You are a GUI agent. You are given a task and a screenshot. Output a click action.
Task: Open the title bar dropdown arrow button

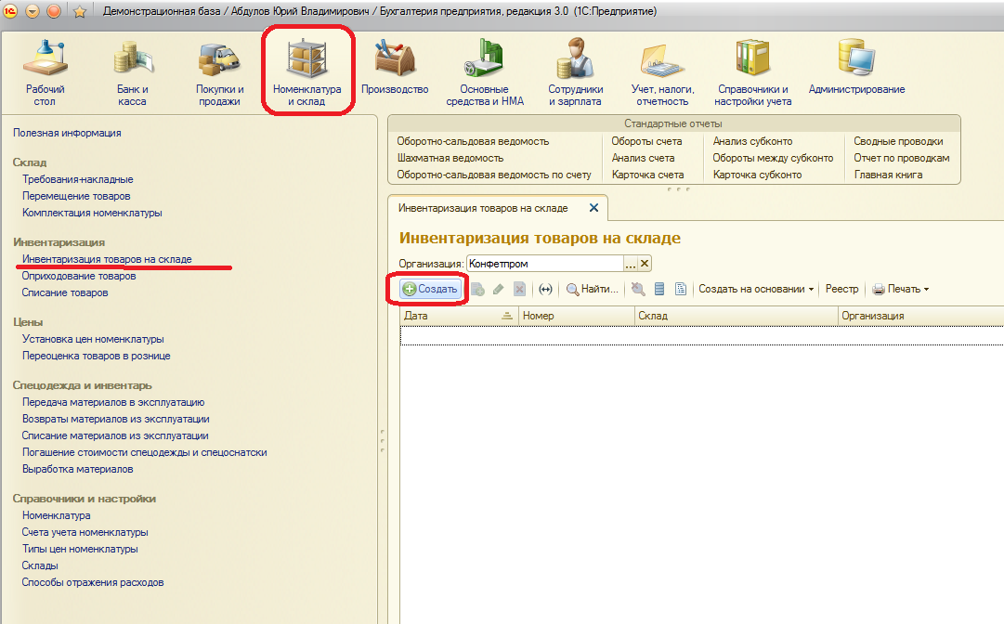[32, 11]
